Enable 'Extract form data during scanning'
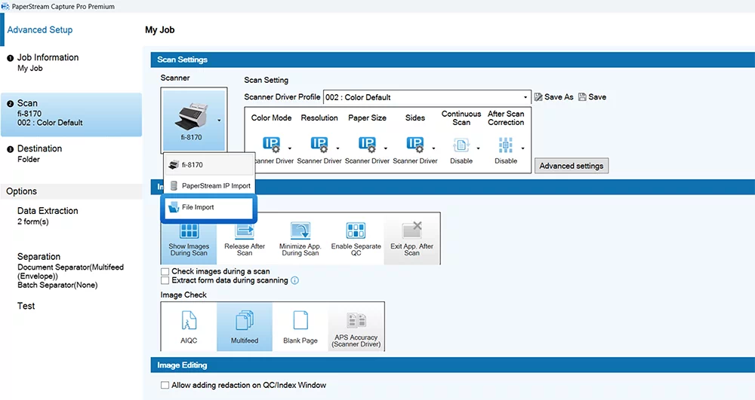Screen dimensions: 755x400 tap(165, 280)
